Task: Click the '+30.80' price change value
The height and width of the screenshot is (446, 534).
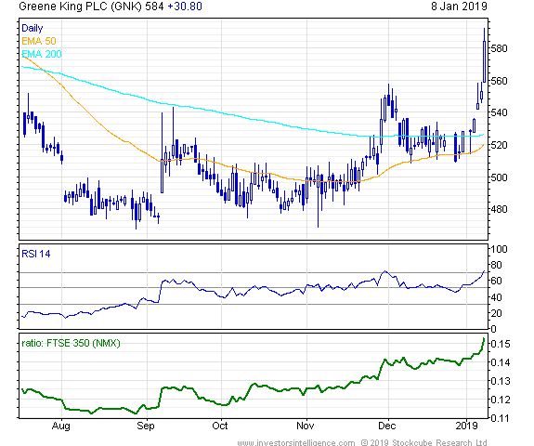Action: (185, 7)
